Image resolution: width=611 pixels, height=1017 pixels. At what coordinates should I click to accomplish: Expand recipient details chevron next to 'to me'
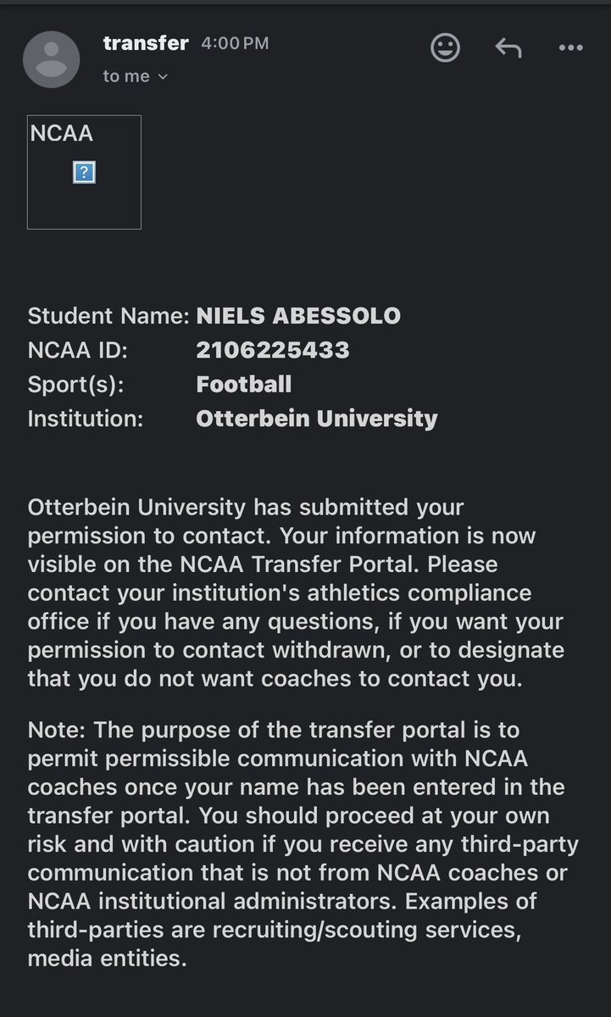coord(164,77)
